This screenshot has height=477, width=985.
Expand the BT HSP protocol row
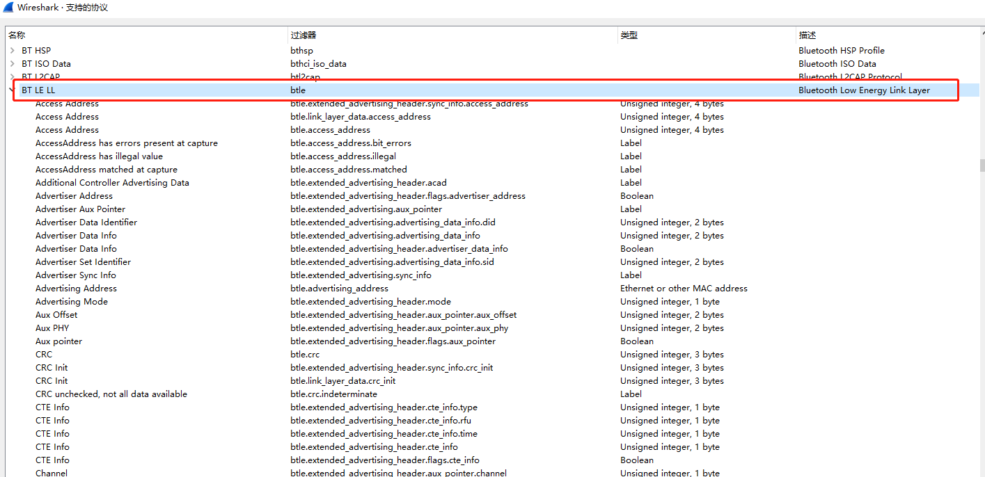click(13, 51)
